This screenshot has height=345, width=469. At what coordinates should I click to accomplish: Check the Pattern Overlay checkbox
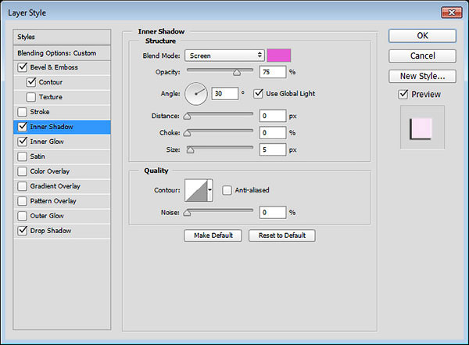(23, 201)
